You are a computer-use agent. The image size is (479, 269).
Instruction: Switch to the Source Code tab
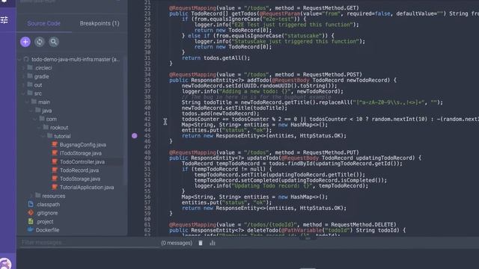(x=43, y=23)
